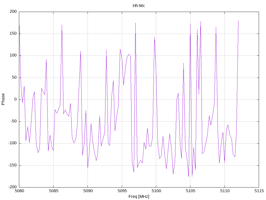Click x-axis tick label 5110
Screen dimensions: 266x200
pos(225,191)
